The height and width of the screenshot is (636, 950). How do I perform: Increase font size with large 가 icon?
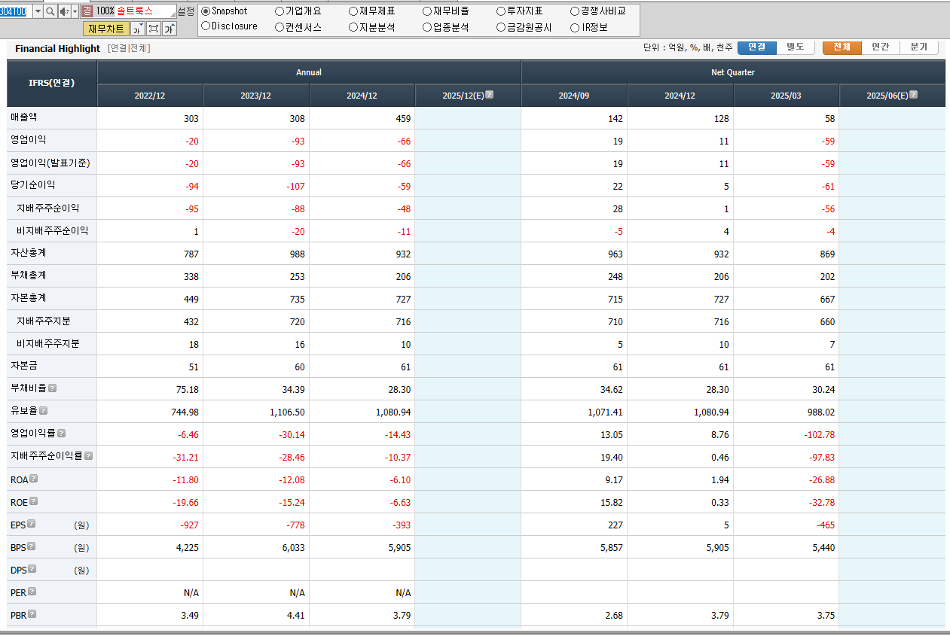click(170, 29)
